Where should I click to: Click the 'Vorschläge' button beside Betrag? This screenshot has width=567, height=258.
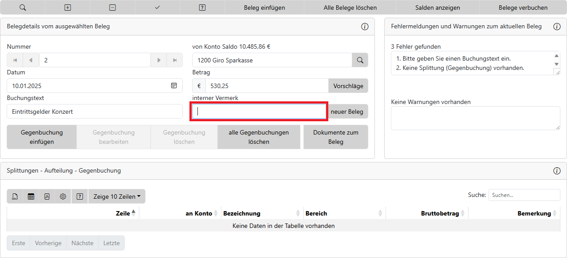pyautogui.click(x=348, y=86)
